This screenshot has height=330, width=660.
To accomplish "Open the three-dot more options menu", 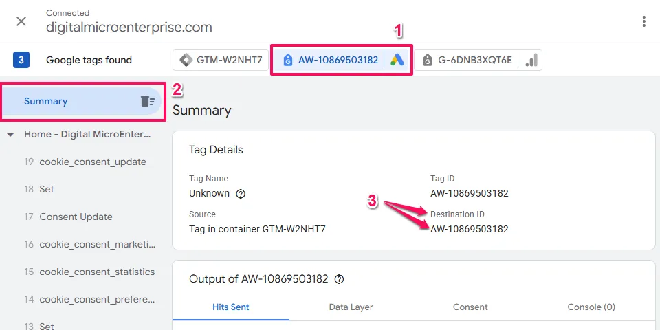I will (643, 21).
